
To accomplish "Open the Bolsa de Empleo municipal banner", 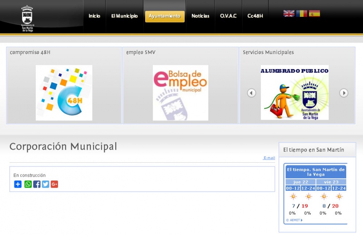I will pyautogui.click(x=180, y=93).
